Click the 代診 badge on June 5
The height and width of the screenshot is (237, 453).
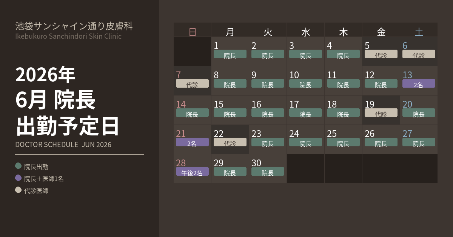coord(381,54)
